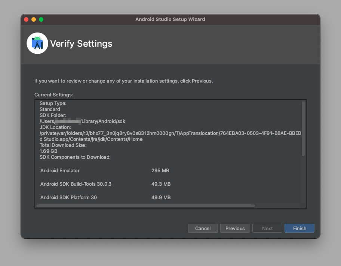The image size is (341, 266).
Task: Click the 295 MB emulator size value
Action: [160, 171]
